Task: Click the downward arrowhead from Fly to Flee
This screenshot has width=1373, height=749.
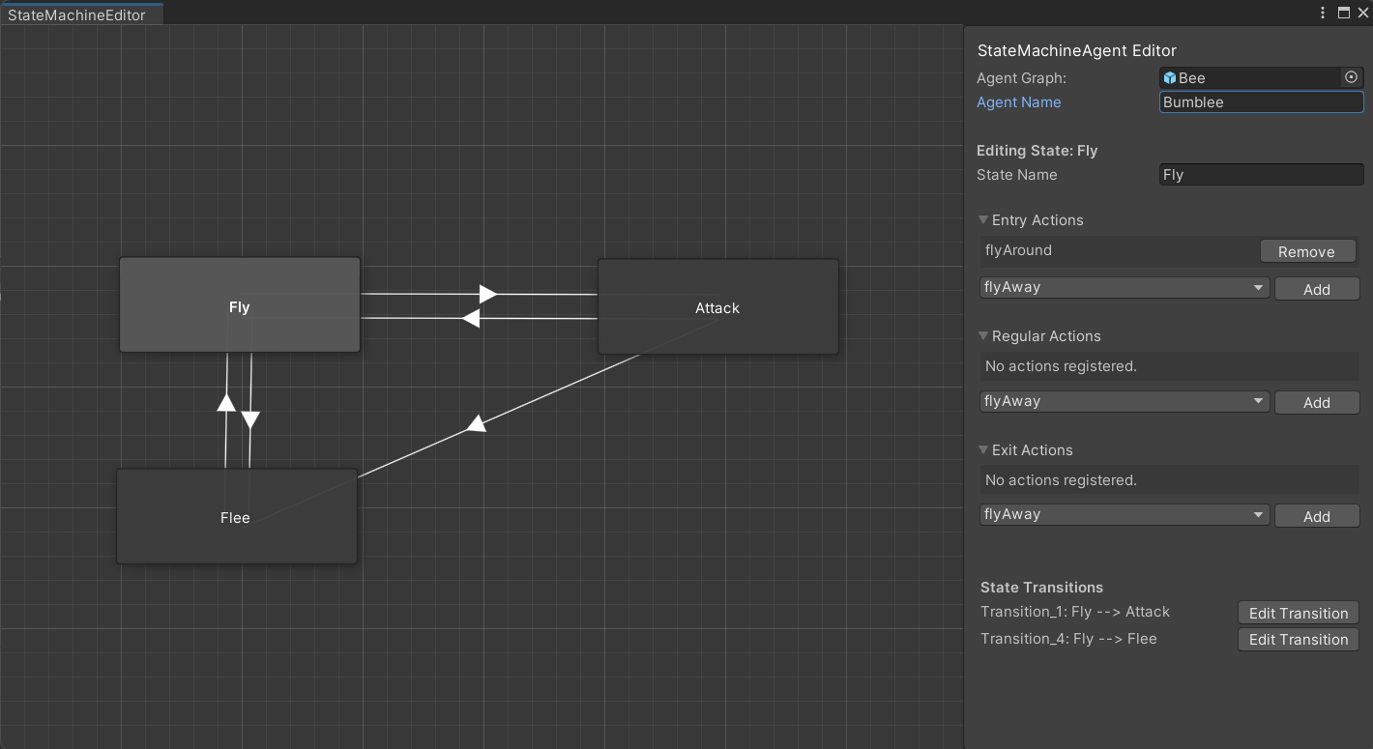Action: tap(250, 420)
